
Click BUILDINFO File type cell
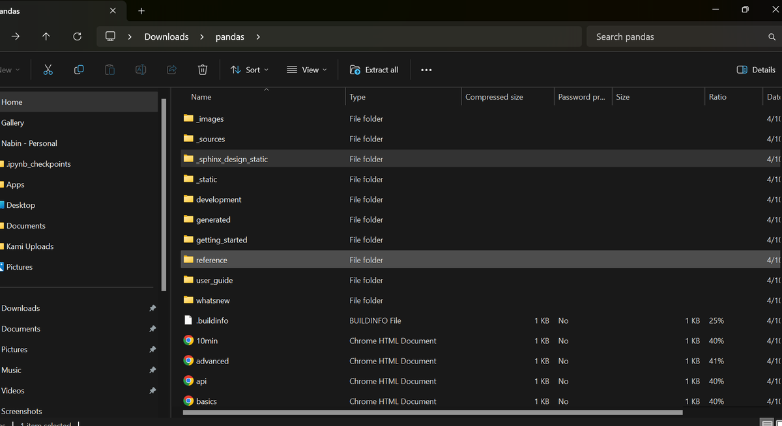(x=375, y=320)
